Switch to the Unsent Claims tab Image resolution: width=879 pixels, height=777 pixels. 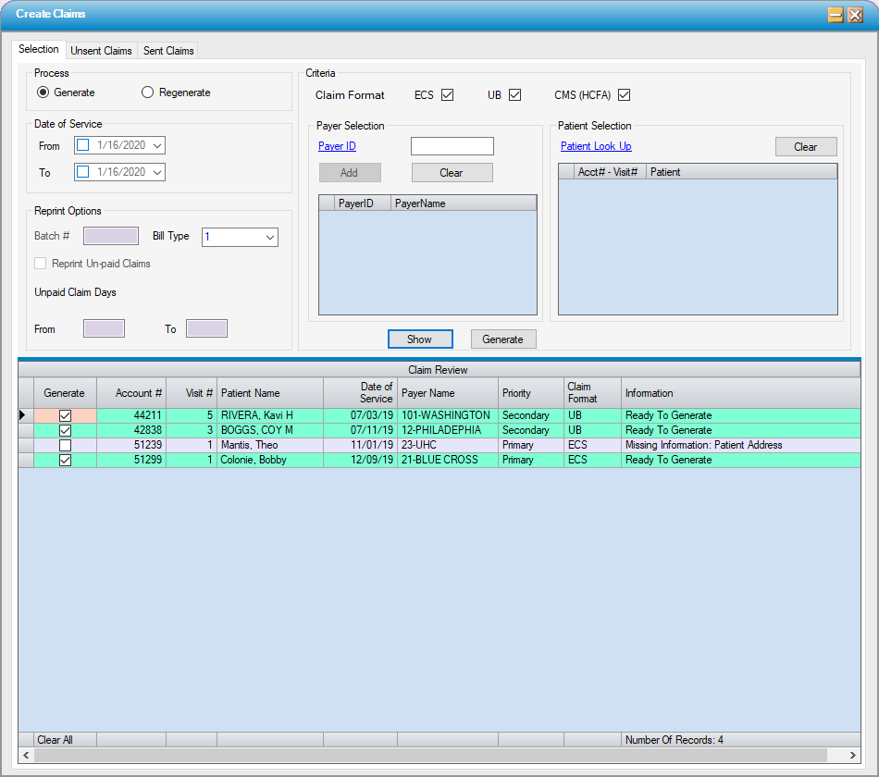tap(101, 51)
